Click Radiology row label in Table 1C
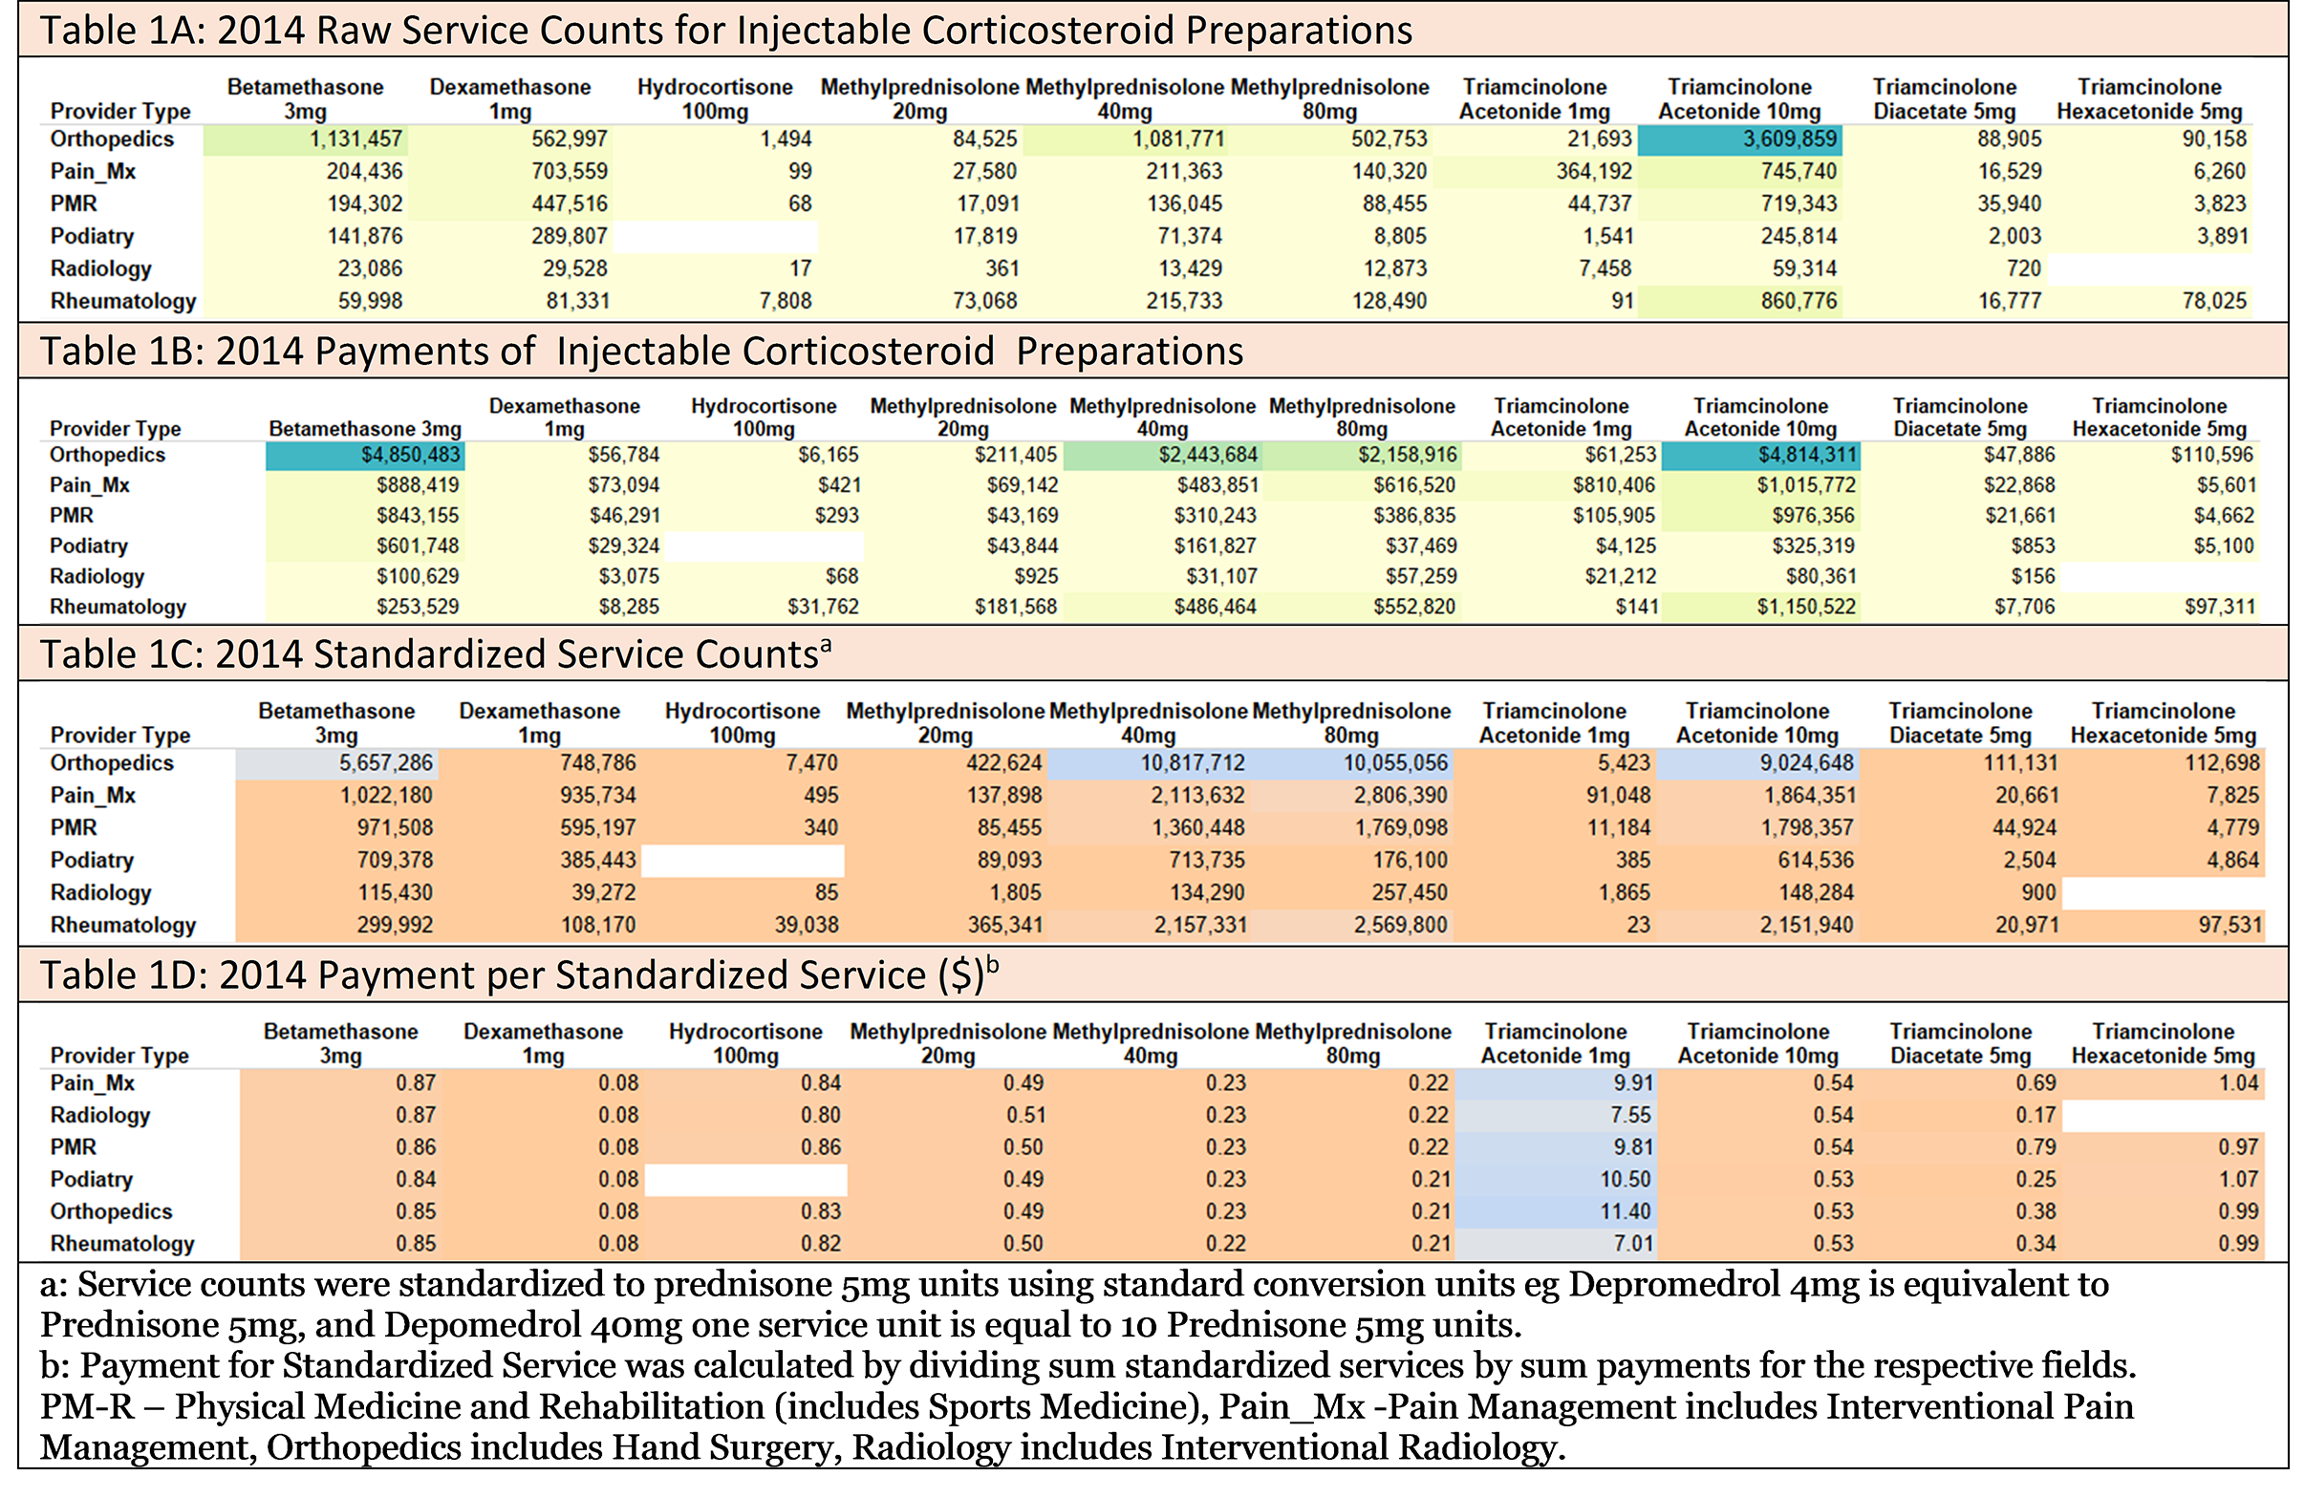Screen dimensions: 2305x1498 coord(98,893)
